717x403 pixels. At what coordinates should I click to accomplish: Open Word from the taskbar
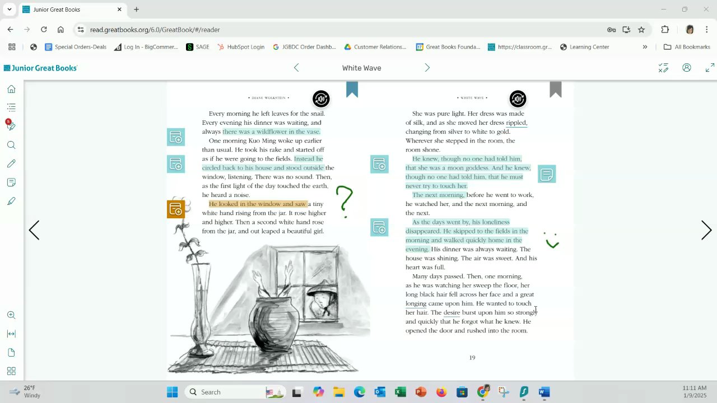pyautogui.click(x=544, y=392)
